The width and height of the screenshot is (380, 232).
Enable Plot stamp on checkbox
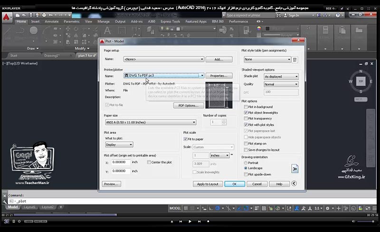tap(246, 143)
